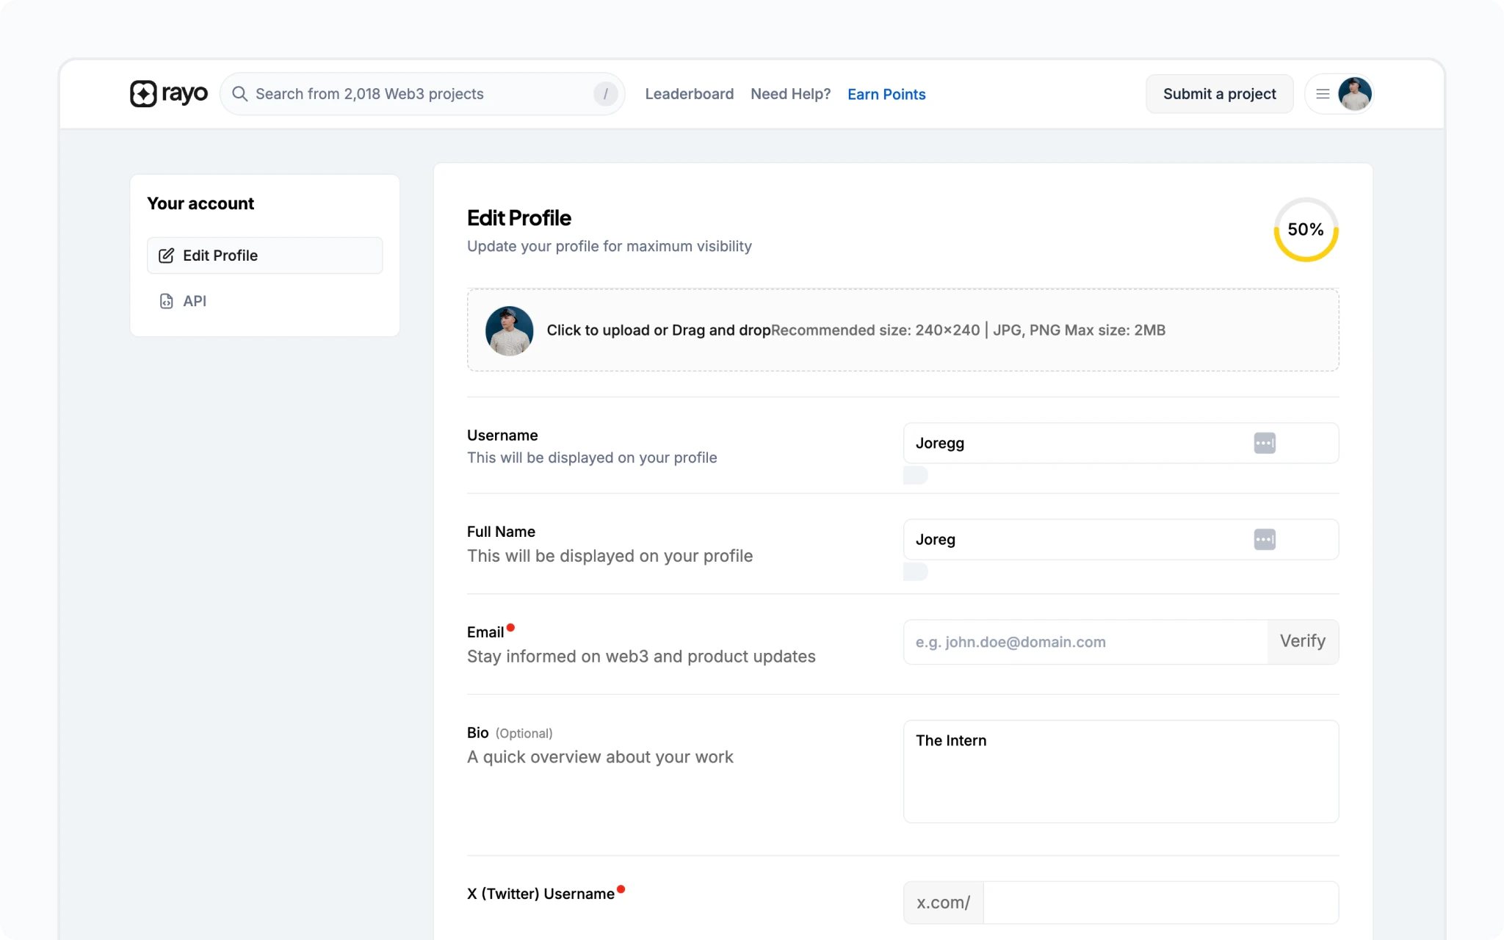
Task: Click into the Bio text area
Action: coord(1121,771)
